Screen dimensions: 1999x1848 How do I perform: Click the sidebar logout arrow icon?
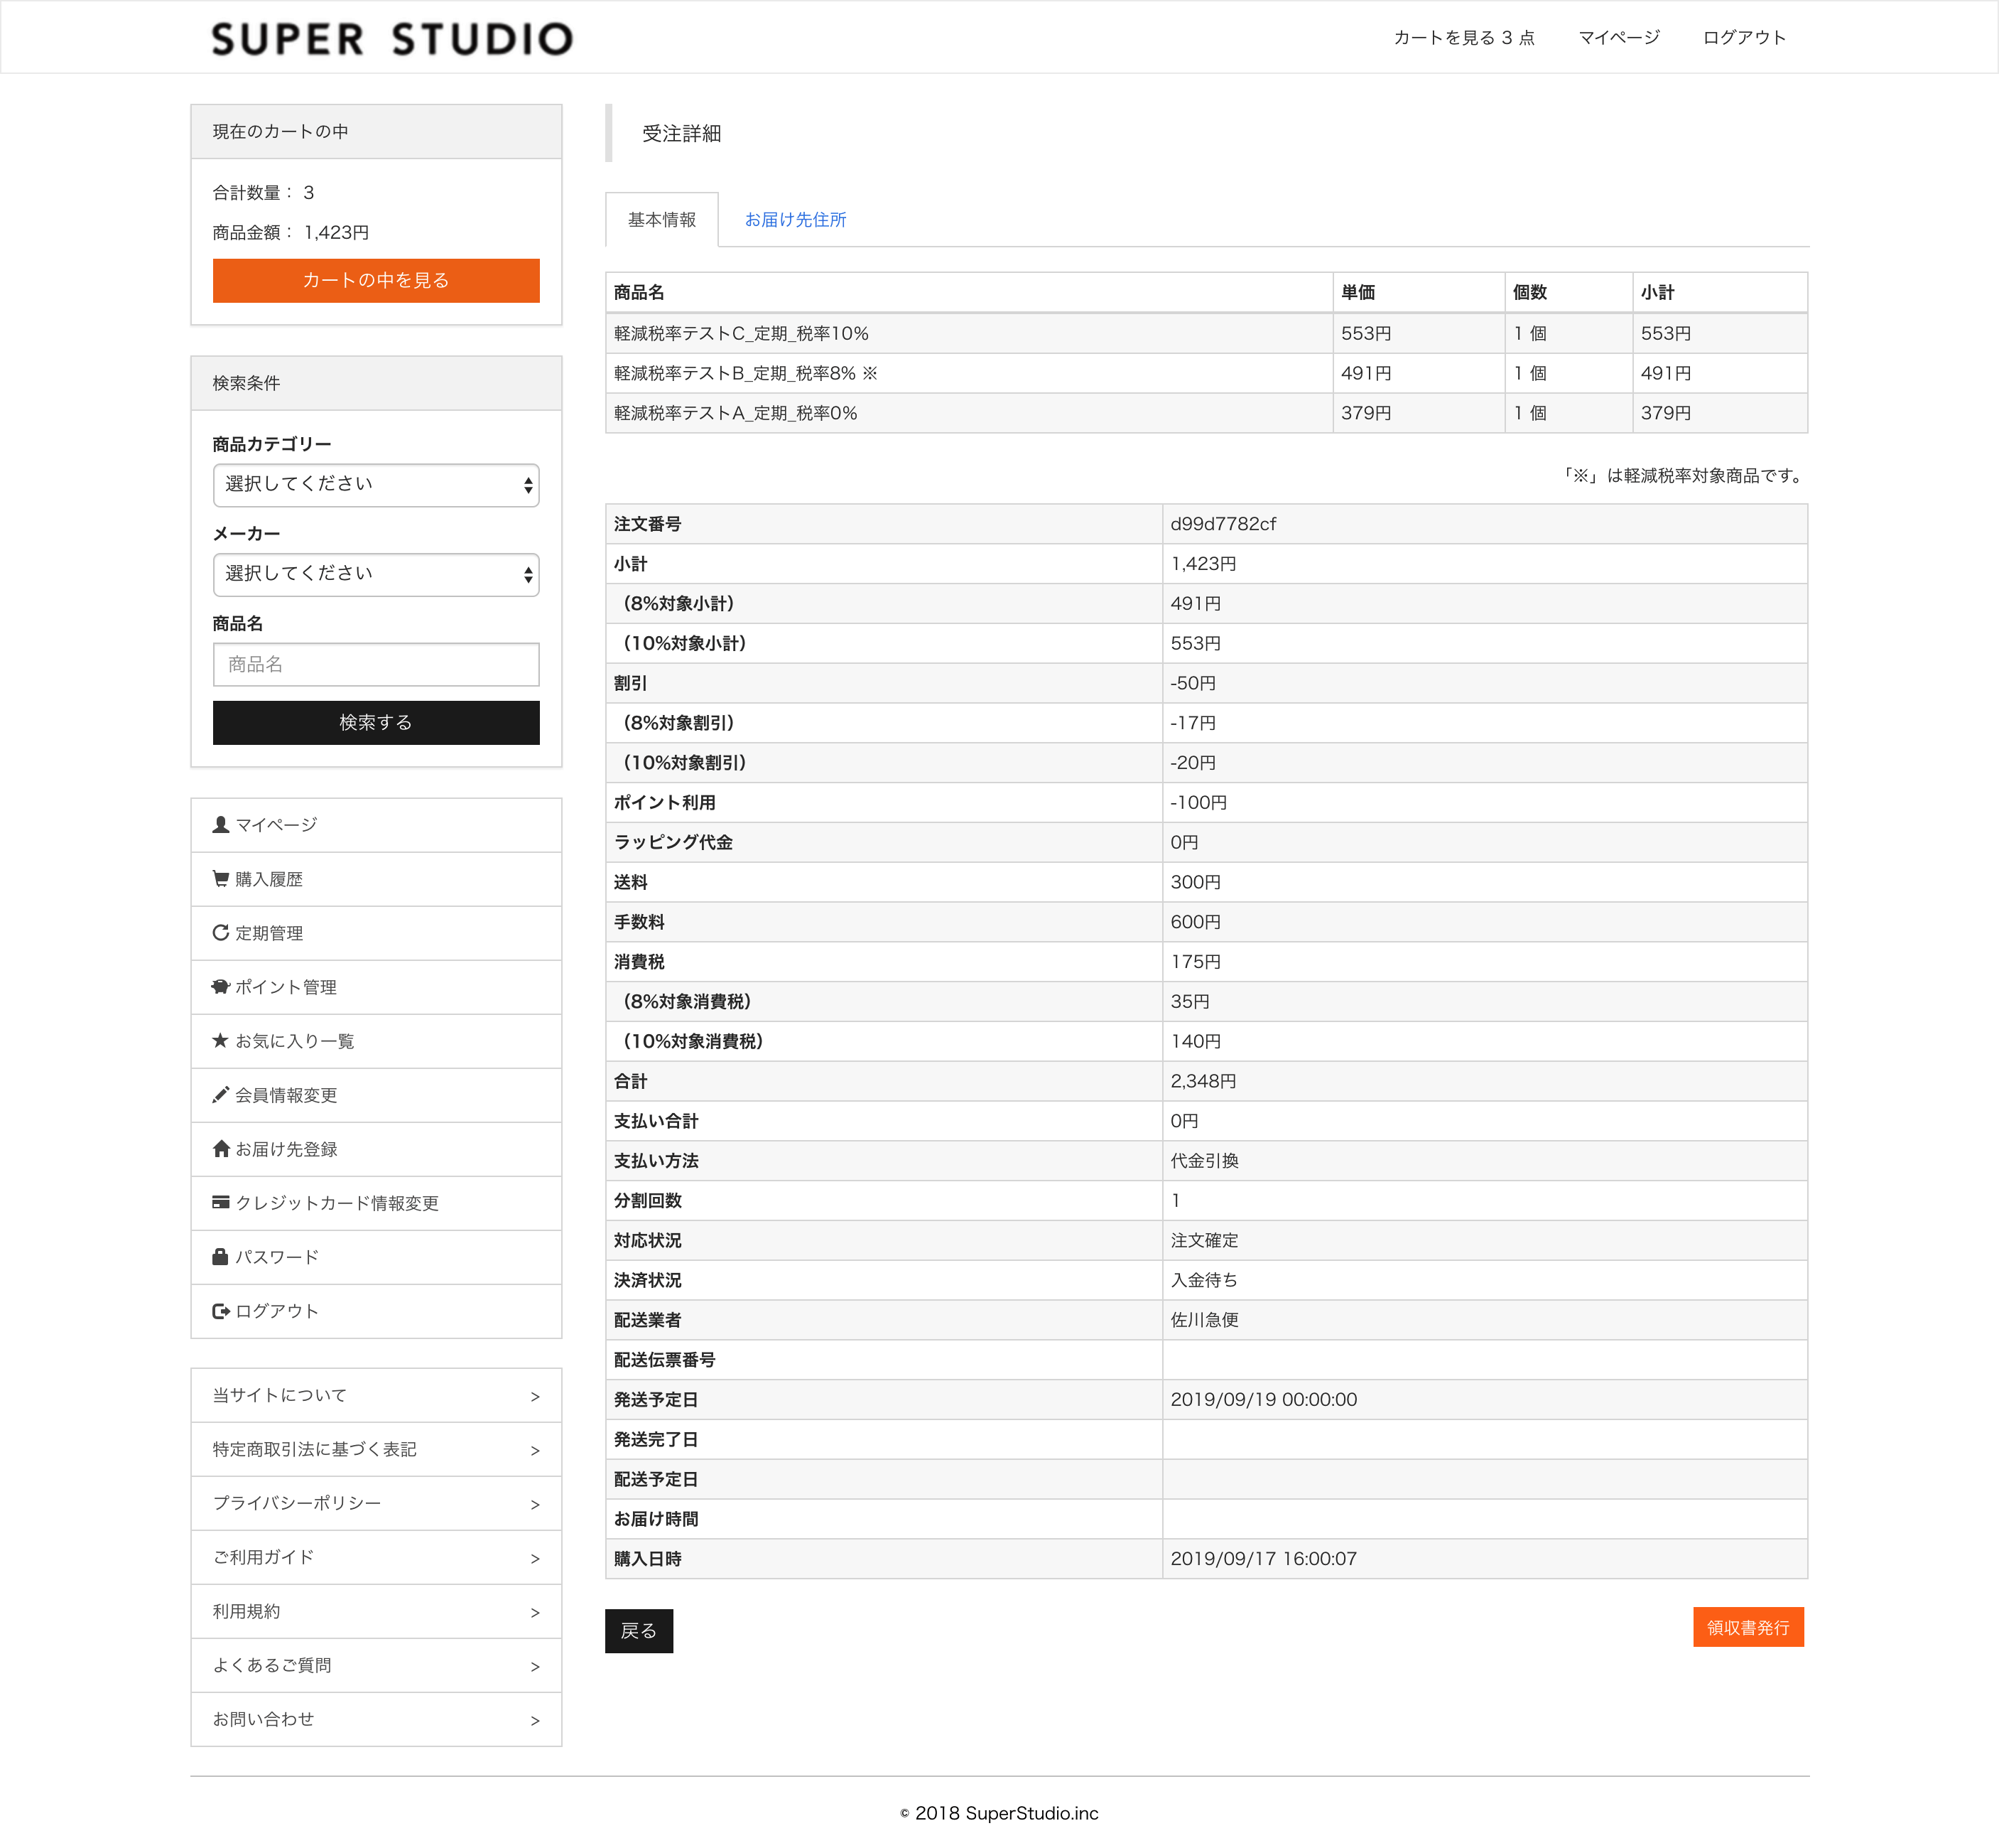pos(221,1311)
